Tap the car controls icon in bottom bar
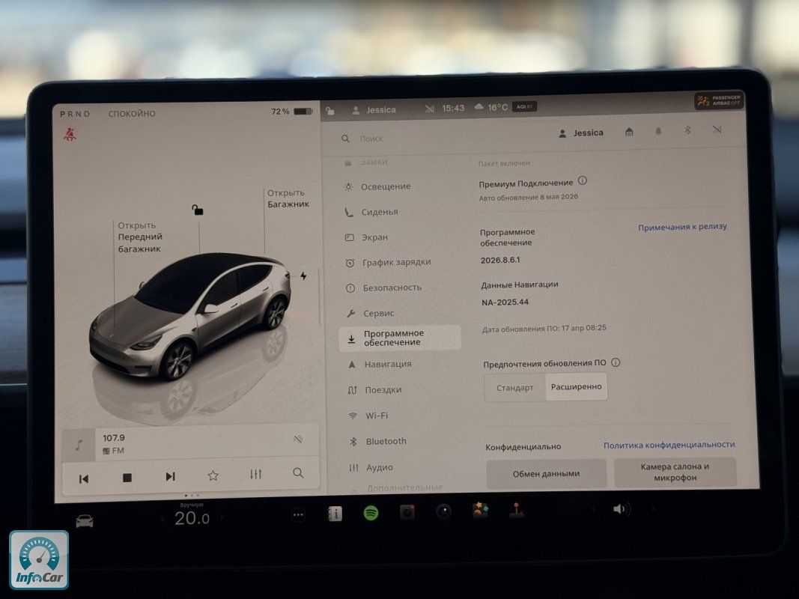The image size is (799, 599). click(85, 520)
